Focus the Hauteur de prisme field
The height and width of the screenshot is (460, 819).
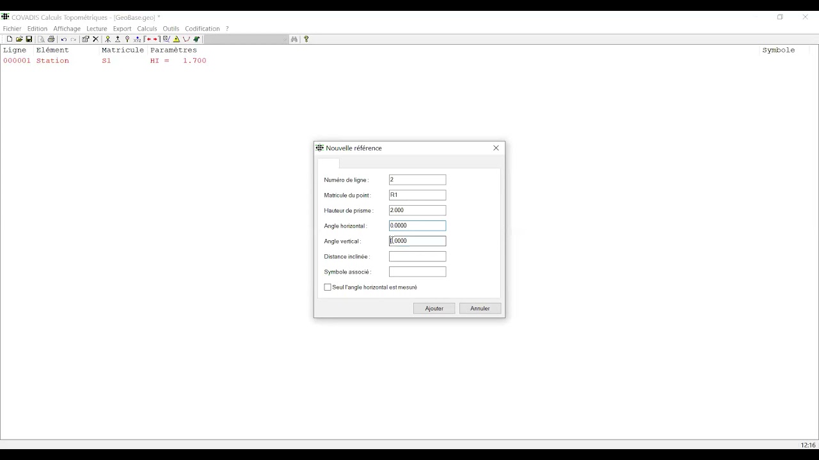[x=417, y=210]
